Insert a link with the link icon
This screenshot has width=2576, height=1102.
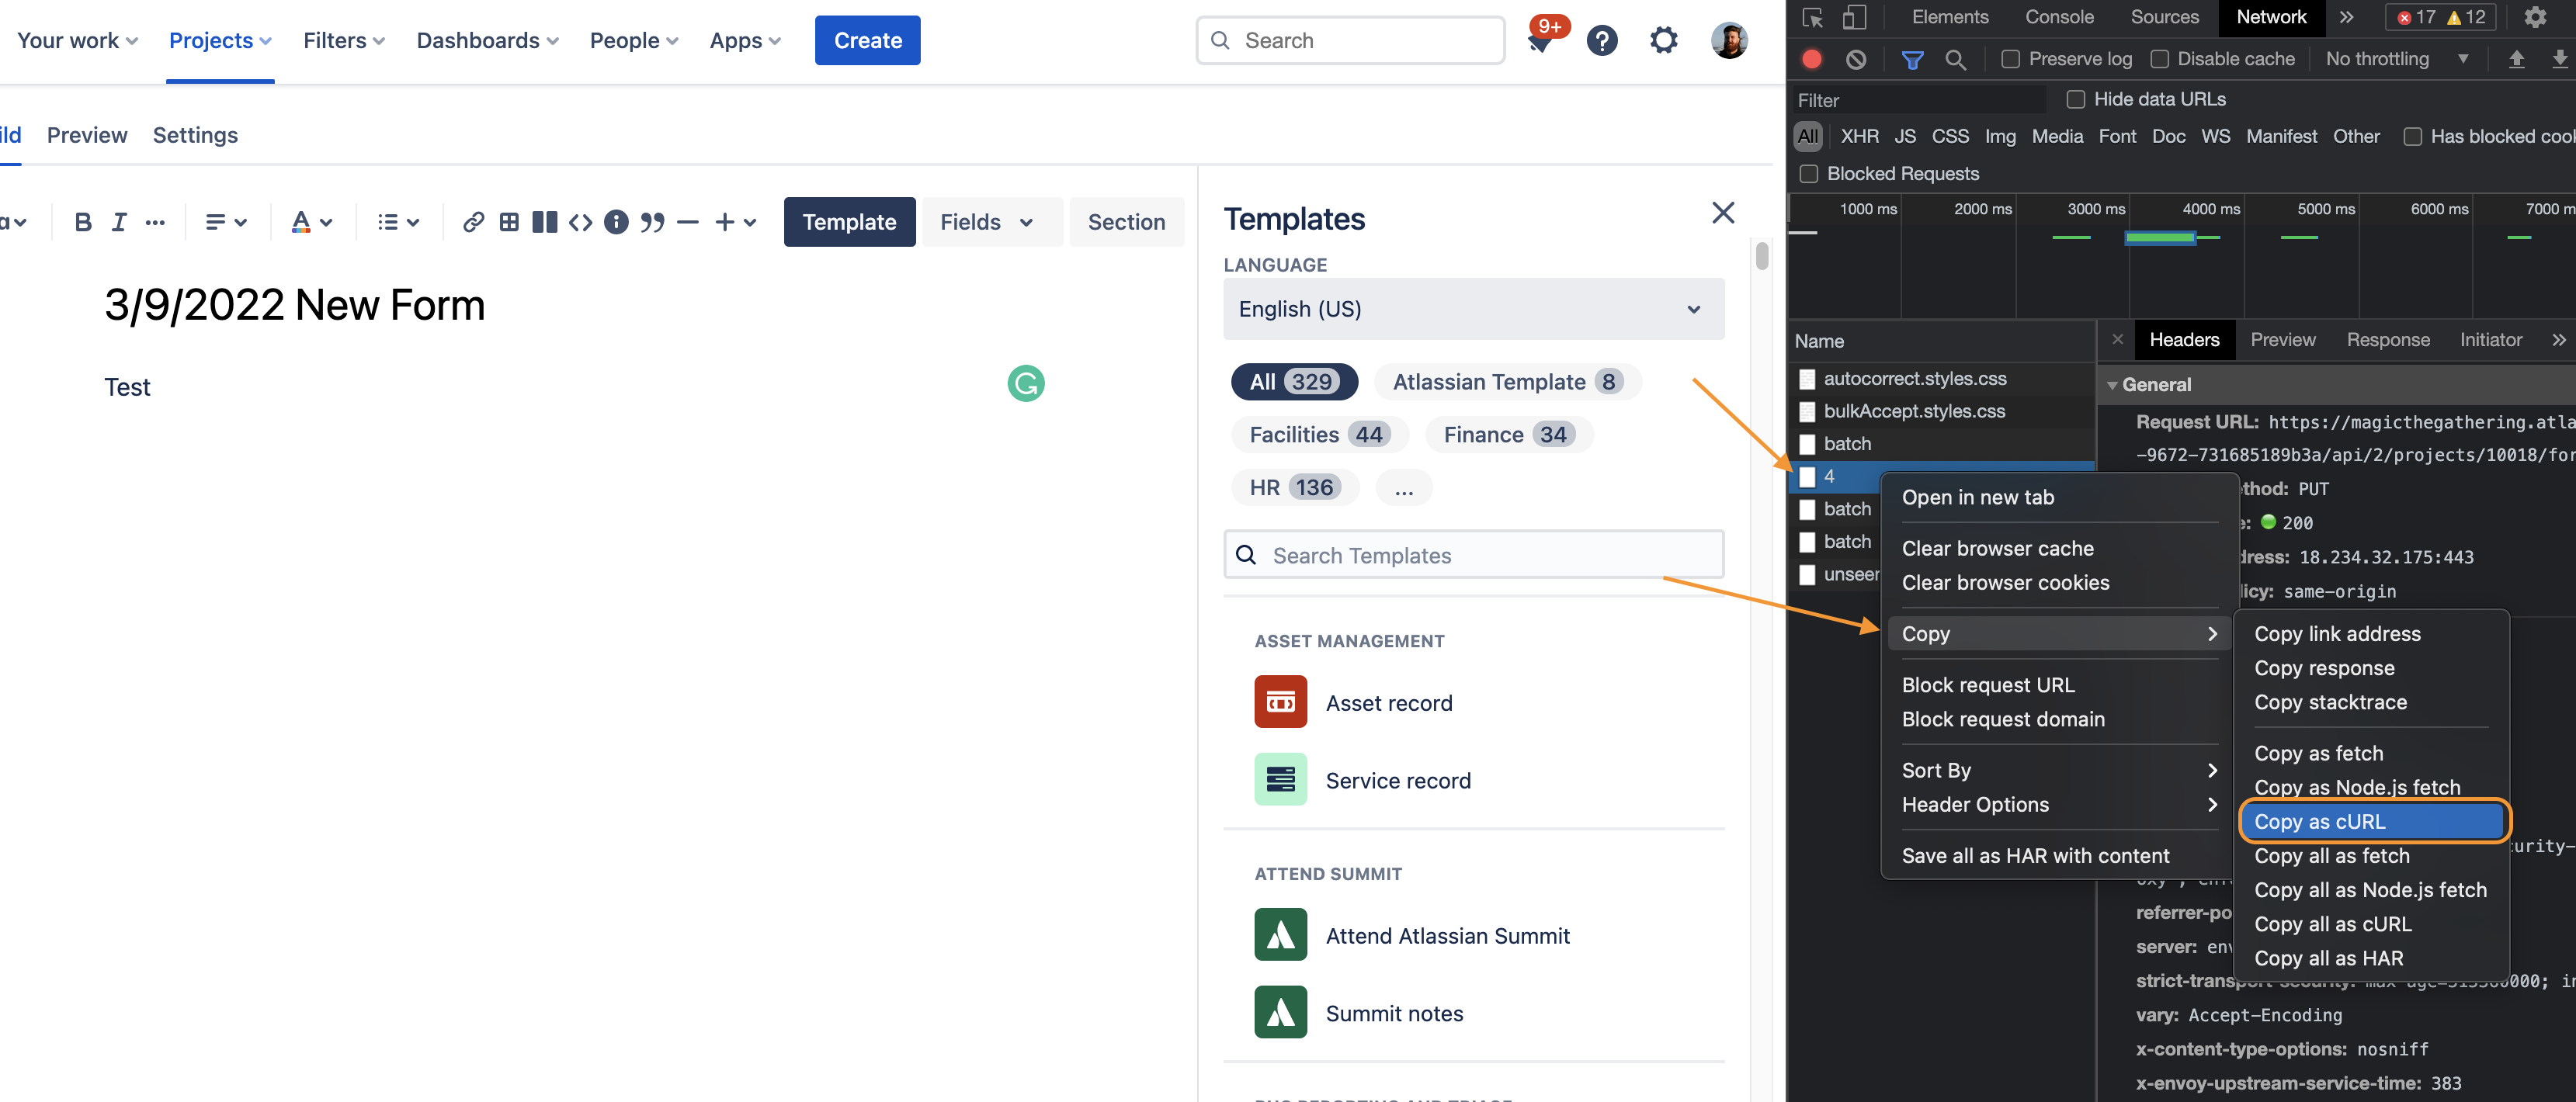point(473,222)
